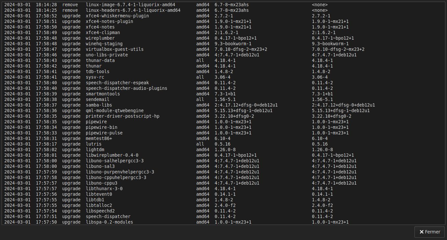Select the "libuno-cppu3" package name
The image size is (447, 240).
(102, 183)
